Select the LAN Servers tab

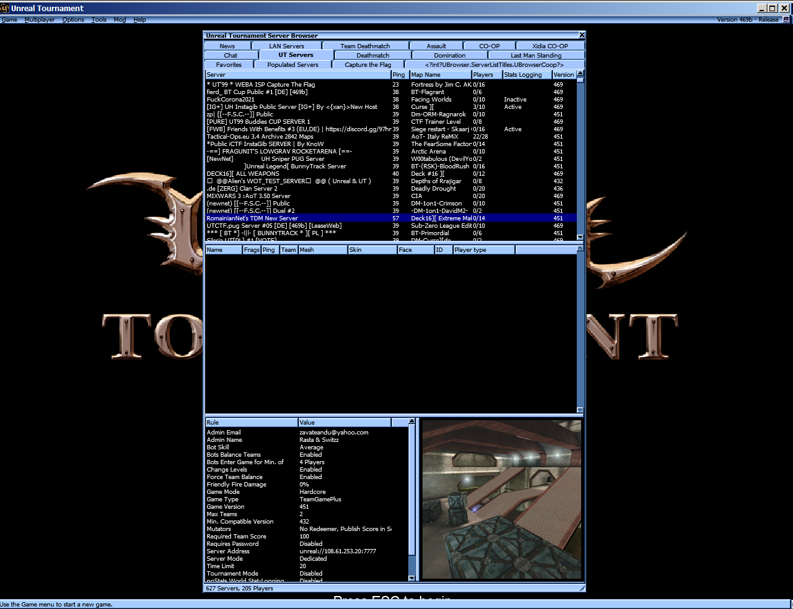pos(287,45)
